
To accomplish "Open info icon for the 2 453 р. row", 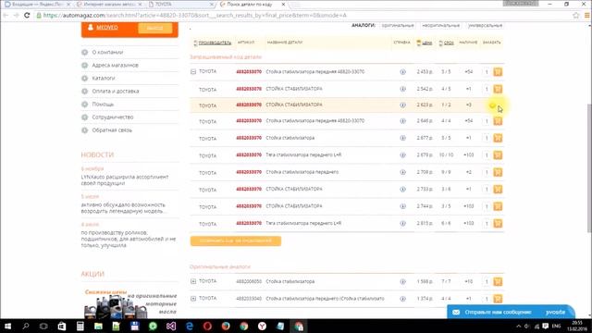I will [x=403, y=72].
